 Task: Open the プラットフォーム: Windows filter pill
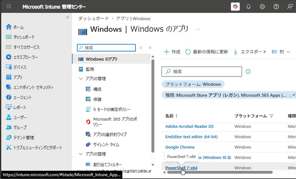click(193, 84)
